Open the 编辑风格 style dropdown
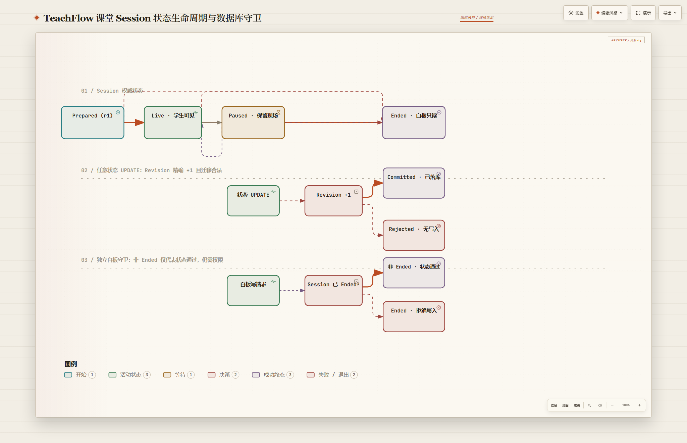This screenshot has height=443, width=687. pyautogui.click(x=609, y=13)
